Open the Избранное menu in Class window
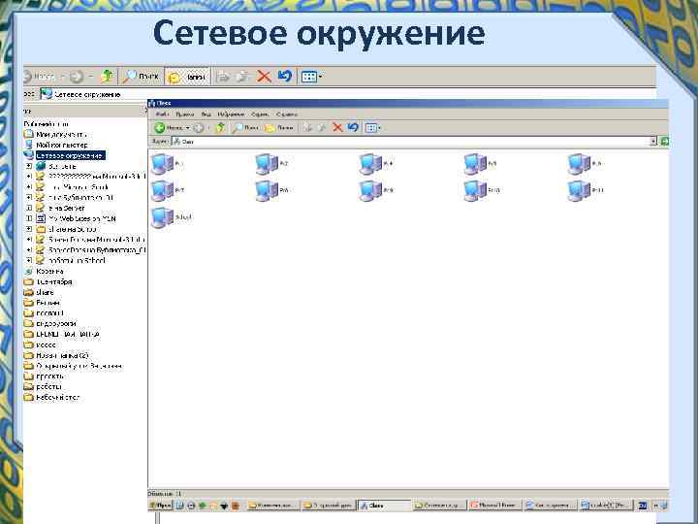 [x=231, y=115]
